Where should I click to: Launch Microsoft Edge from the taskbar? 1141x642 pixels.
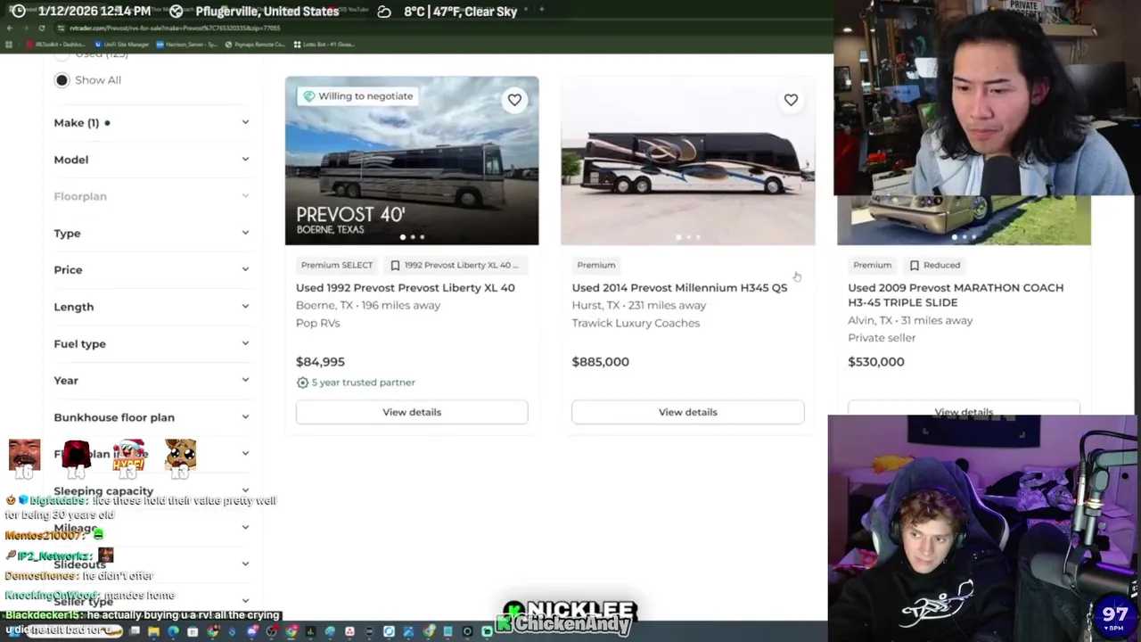173,631
